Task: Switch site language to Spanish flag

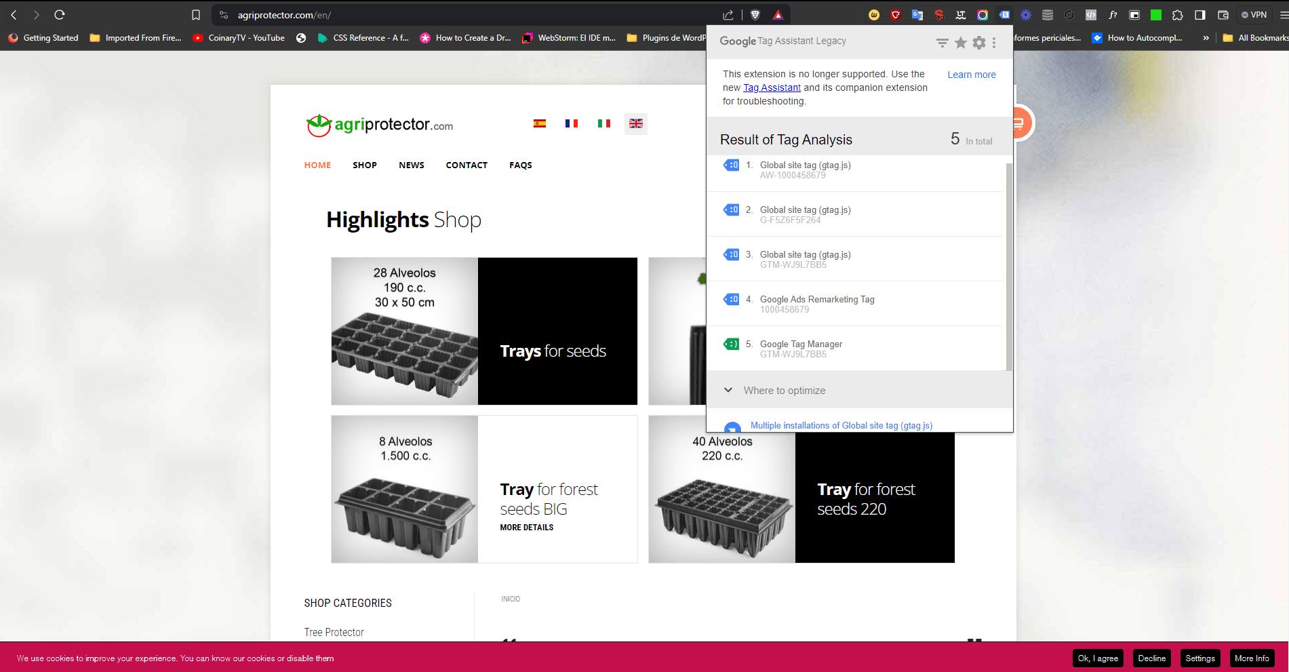Action: (540, 123)
